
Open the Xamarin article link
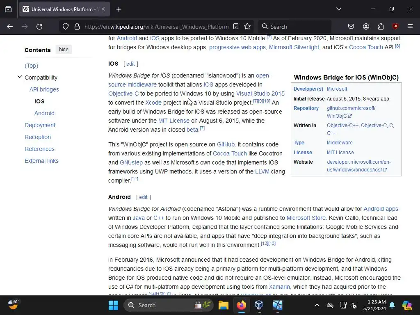[279, 287]
